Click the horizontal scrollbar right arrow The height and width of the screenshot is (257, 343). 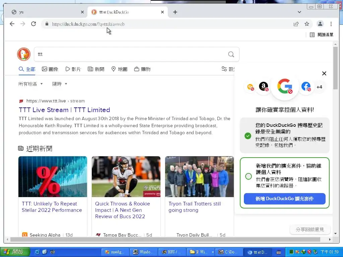[x=330, y=240]
